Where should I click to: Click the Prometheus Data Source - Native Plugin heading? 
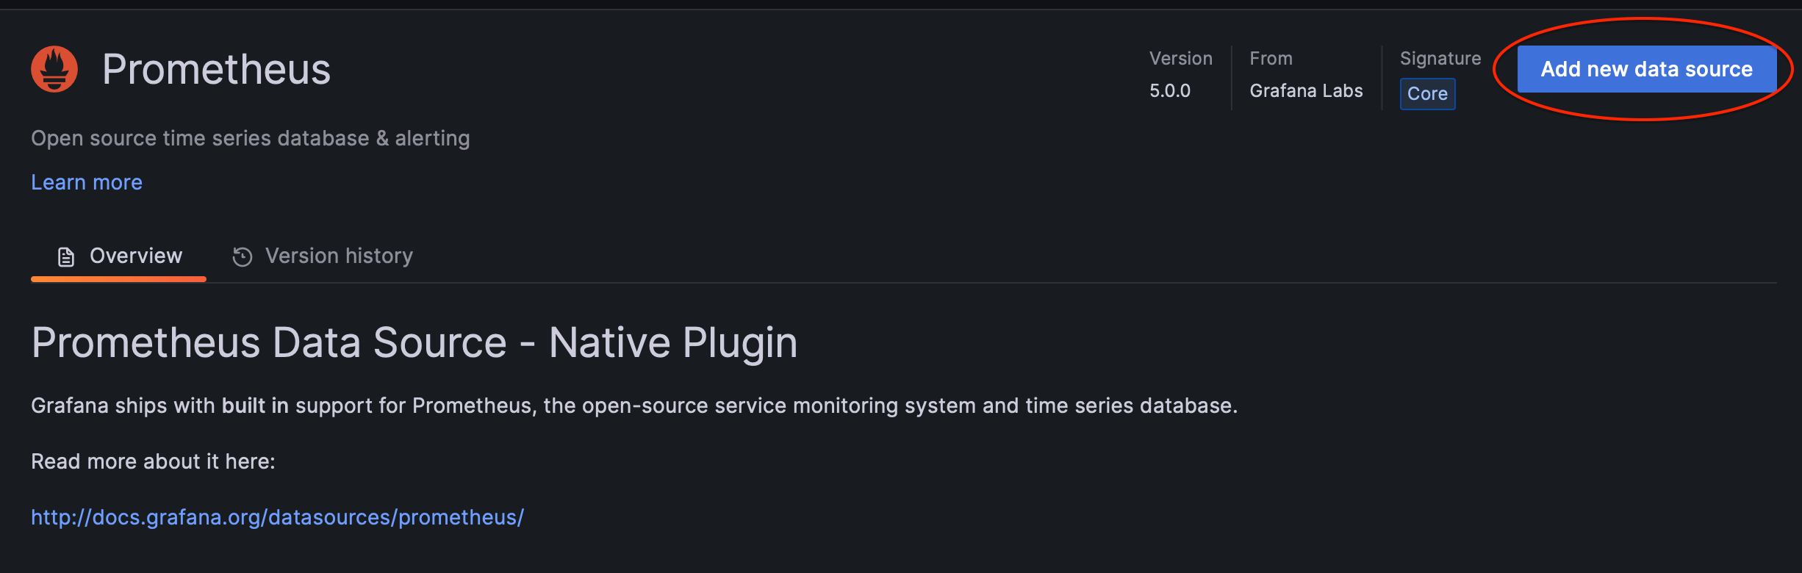[x=414, y=342]
